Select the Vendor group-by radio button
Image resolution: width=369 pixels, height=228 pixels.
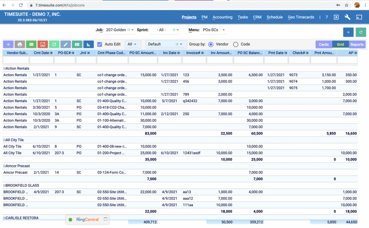pos(211,44)
